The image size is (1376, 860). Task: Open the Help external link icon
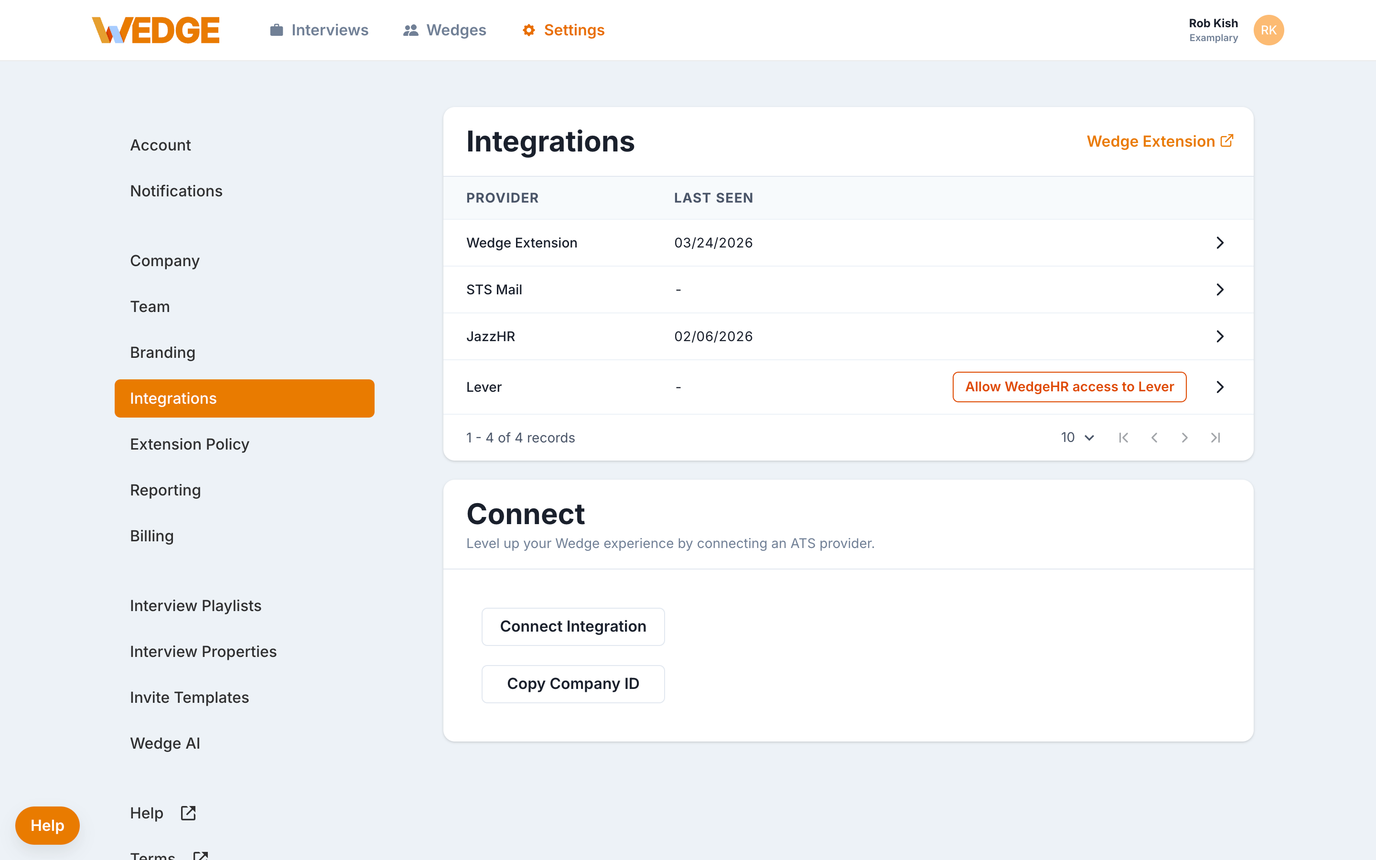click(188, 813)
